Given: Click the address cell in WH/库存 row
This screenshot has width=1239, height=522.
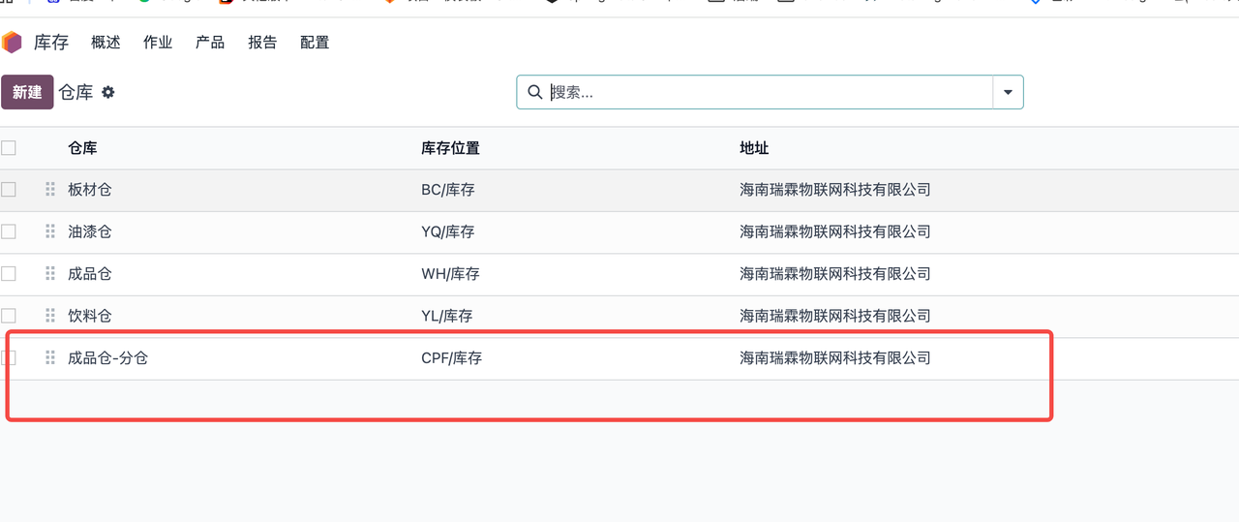Looking at the screenshot, I should (835, 274).
